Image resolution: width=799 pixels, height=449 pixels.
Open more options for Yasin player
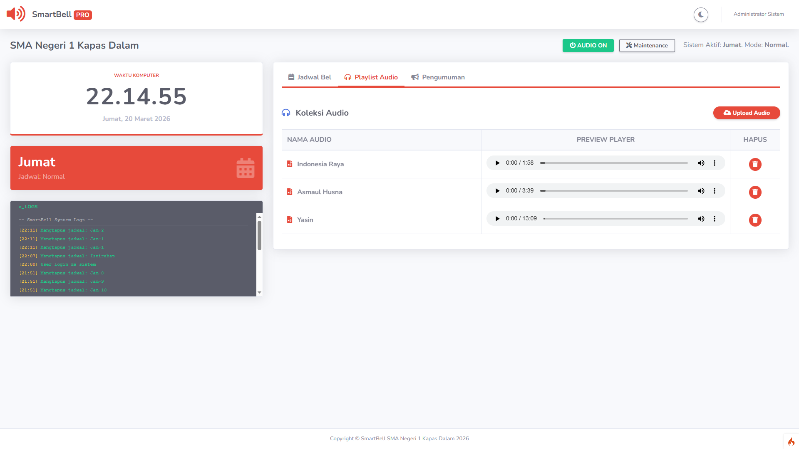pyautogui.click(x=715, y=219)
